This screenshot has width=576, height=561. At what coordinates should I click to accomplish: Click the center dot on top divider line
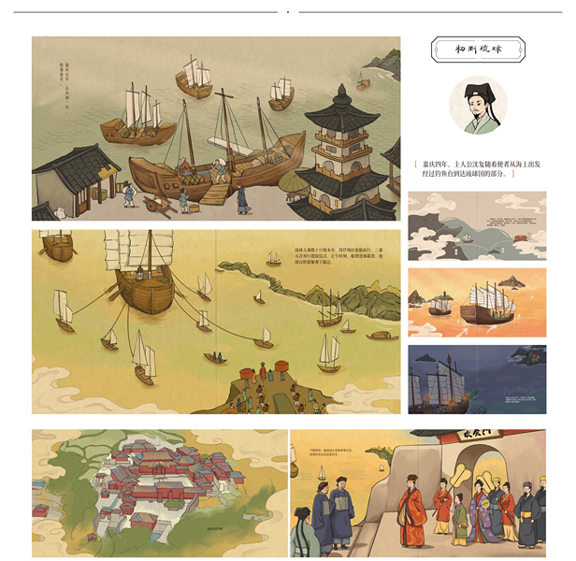tap(288, 12)
